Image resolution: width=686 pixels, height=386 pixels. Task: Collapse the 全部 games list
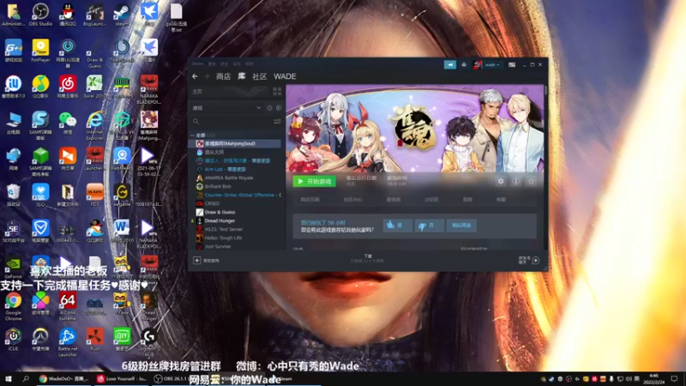click(193, 136)
